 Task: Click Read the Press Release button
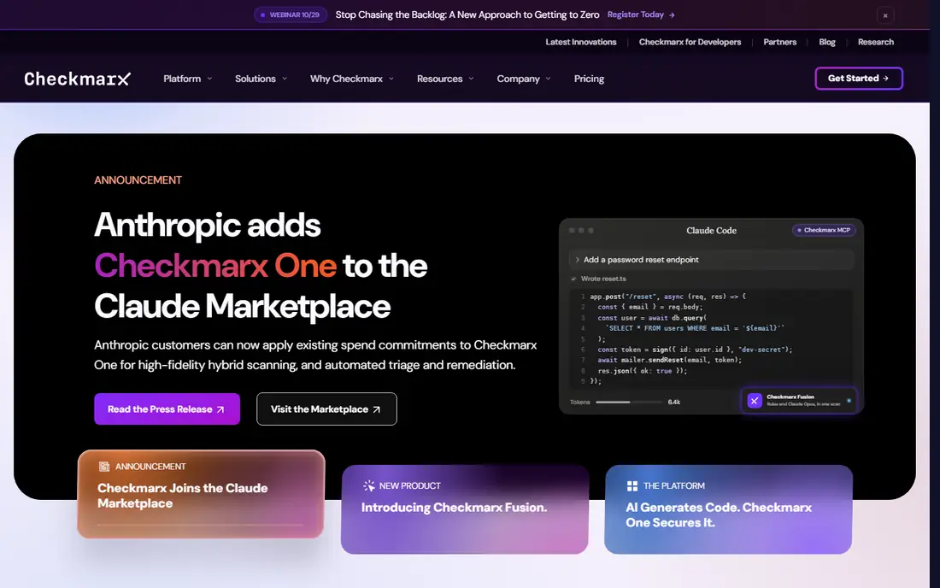coord(167,409)
